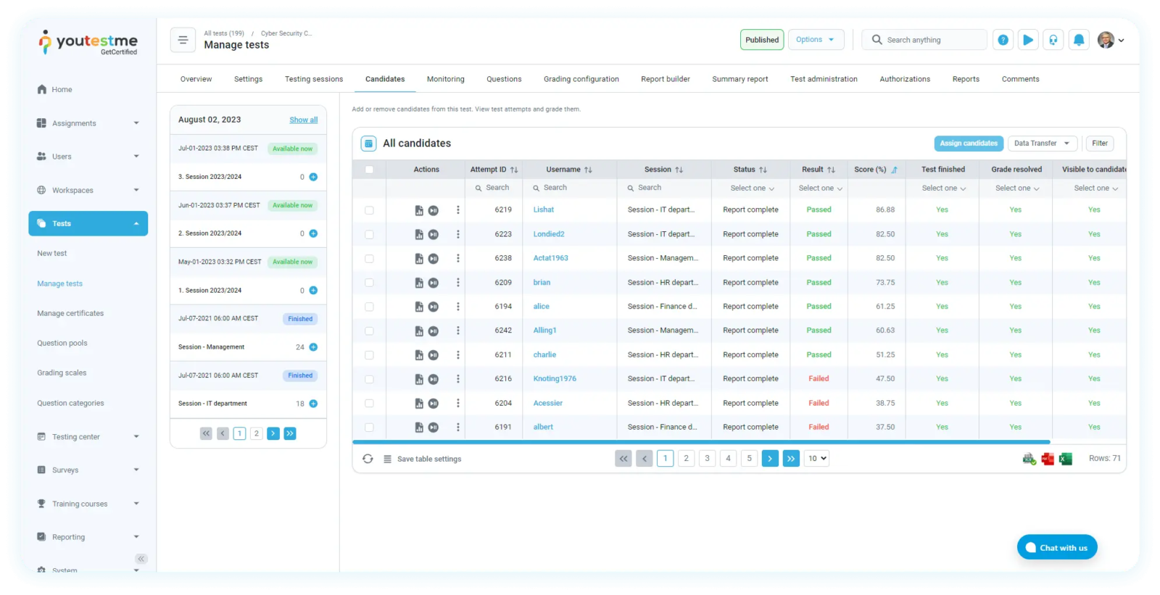Export candidates table to Excel
The height and width of the screenshot is (595, 1160).
(x=1065, y=459)
